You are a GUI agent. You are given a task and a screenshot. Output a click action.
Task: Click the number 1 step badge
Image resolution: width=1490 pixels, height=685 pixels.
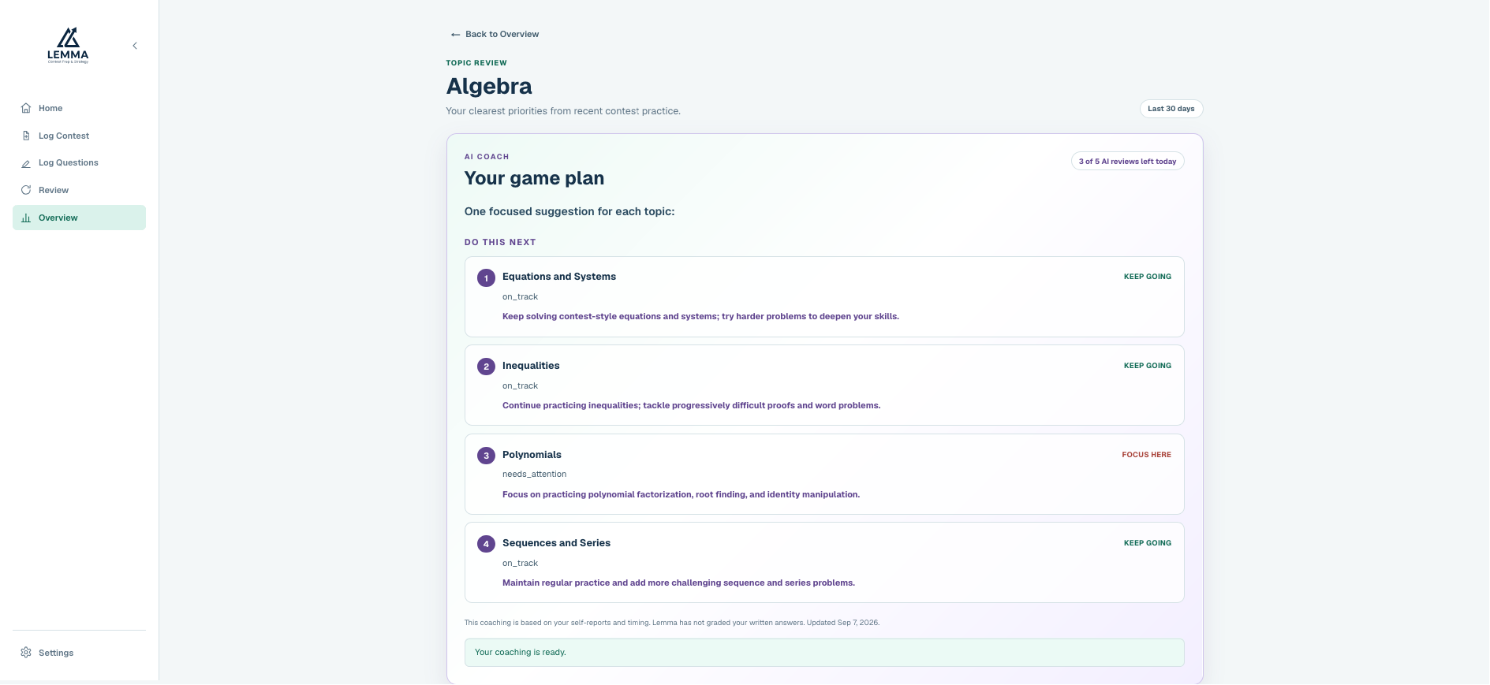point(486,278)
